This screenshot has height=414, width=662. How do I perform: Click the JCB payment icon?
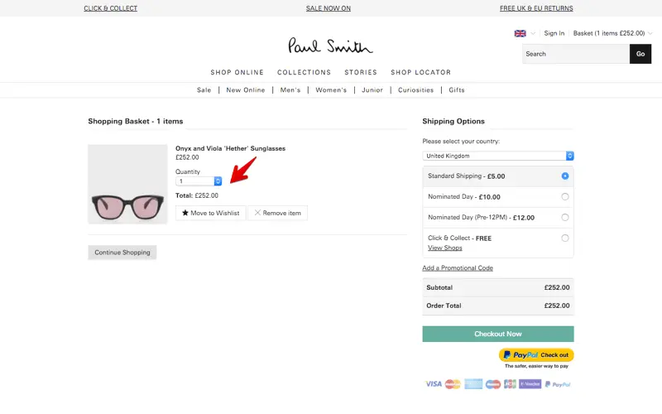pos(510,384)
